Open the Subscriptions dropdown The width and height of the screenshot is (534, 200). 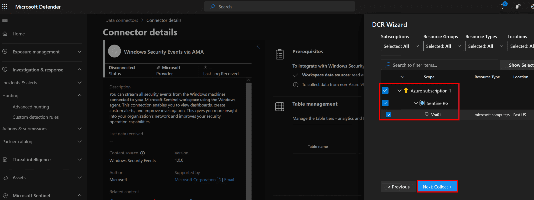coord(401,46)
